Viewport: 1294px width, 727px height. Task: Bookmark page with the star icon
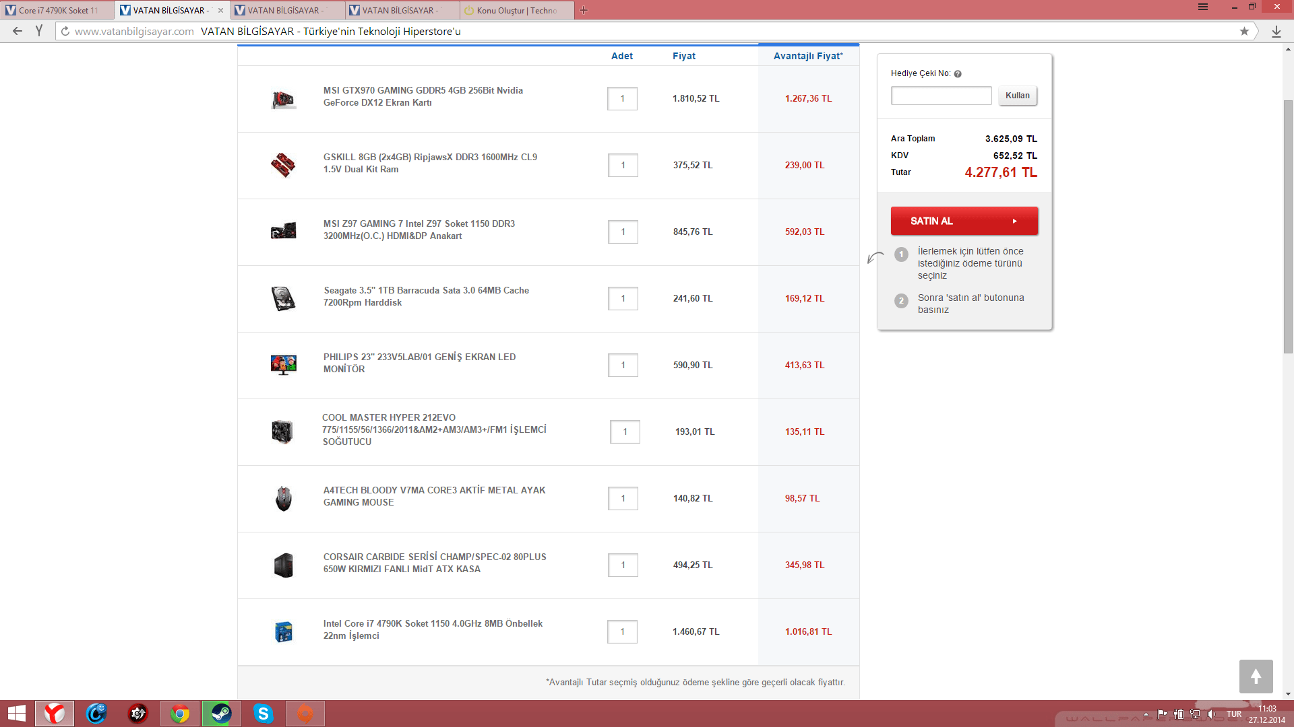pyautogui.click(x=1244, y=31)
